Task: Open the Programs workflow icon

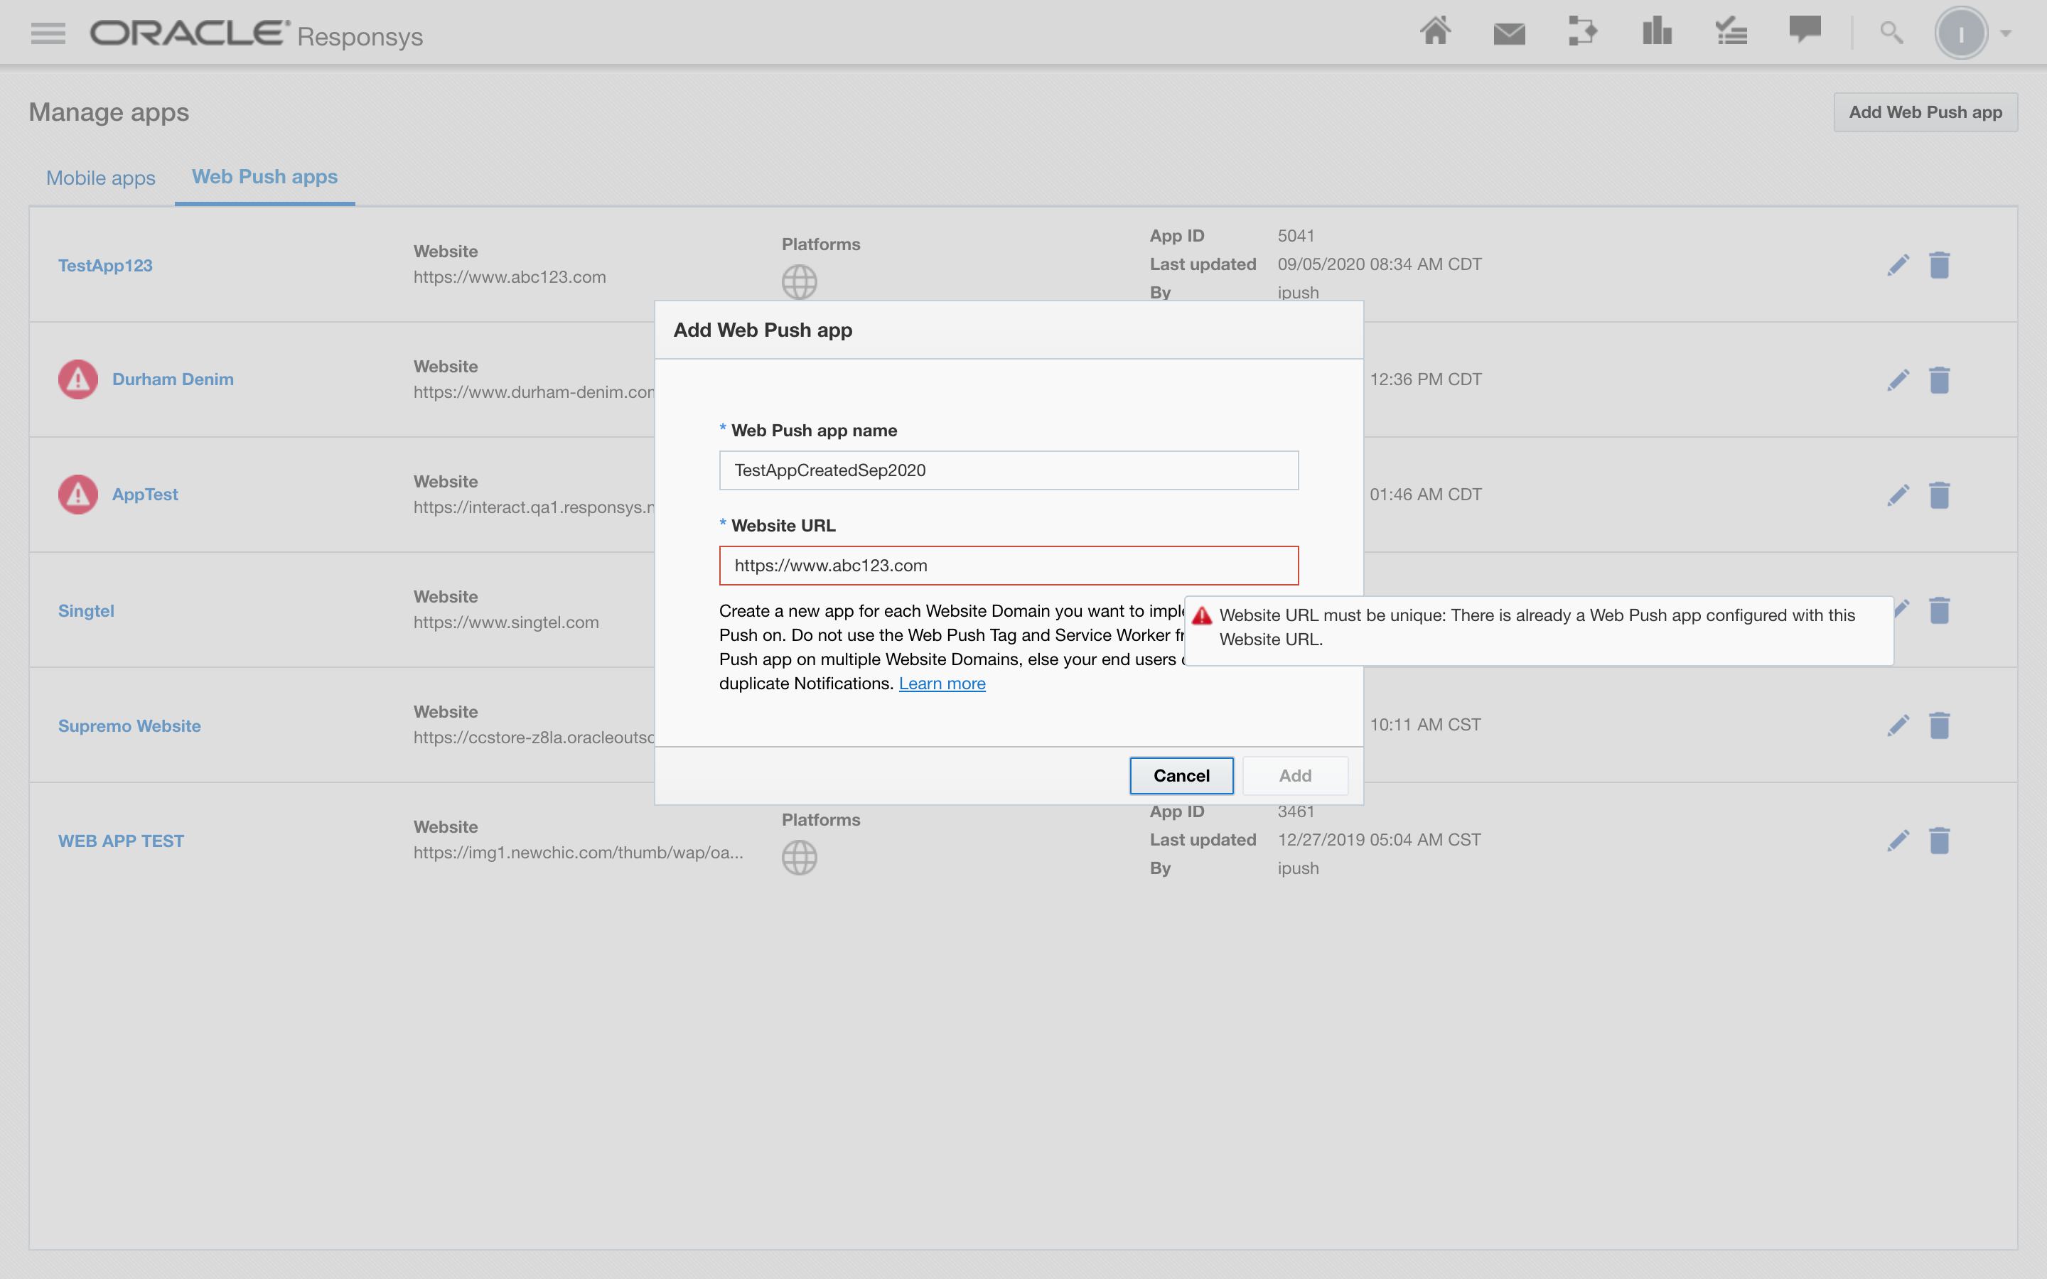Action: 1581,32
